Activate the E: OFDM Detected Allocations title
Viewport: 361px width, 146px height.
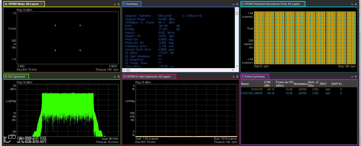point(273,4)
